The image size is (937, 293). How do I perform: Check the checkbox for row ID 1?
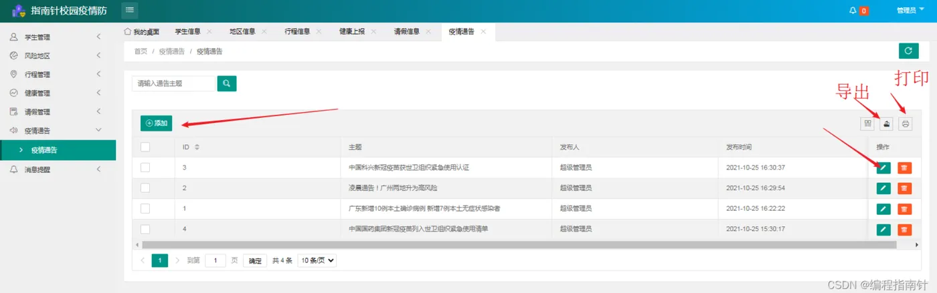click(145, 209)
